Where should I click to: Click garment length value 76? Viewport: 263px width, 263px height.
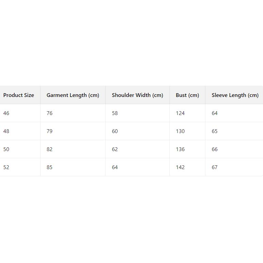(50, 113)
